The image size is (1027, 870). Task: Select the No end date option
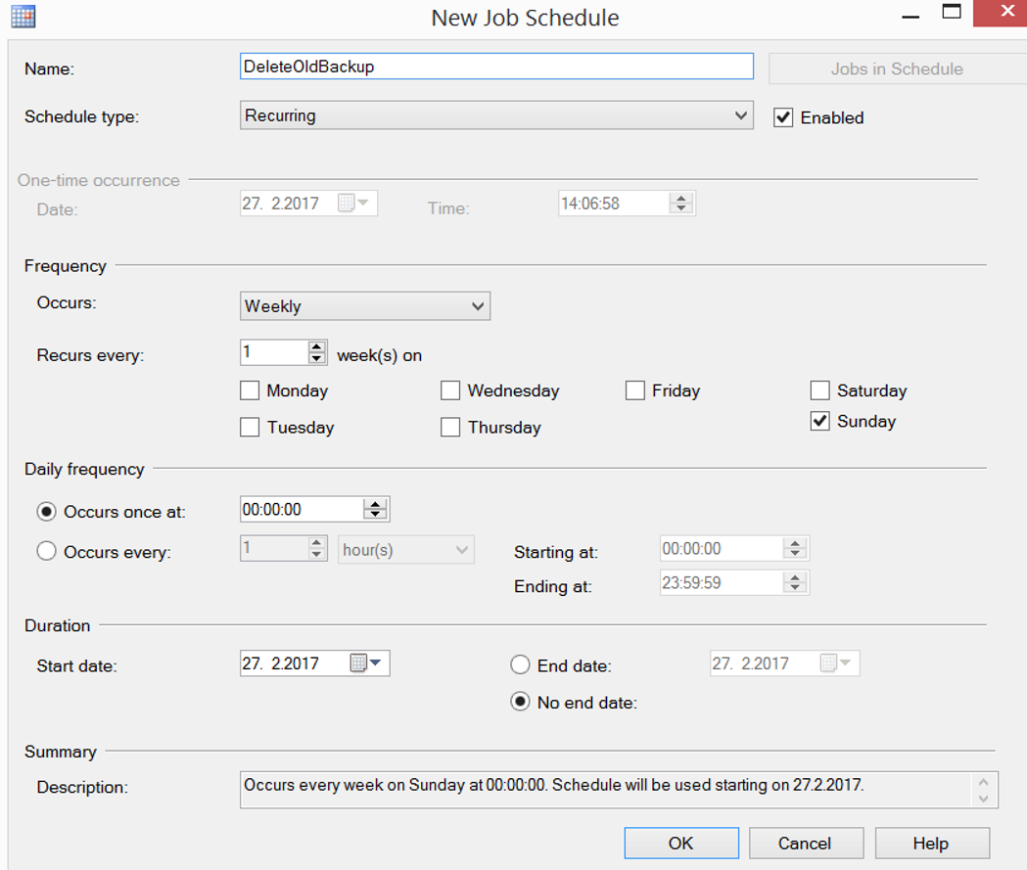tap(520, 702)
